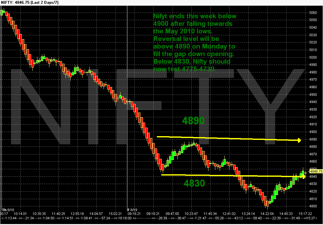
Task: Click the note line 'now test 4775-4730.'
Action: [x=184, y=69]
